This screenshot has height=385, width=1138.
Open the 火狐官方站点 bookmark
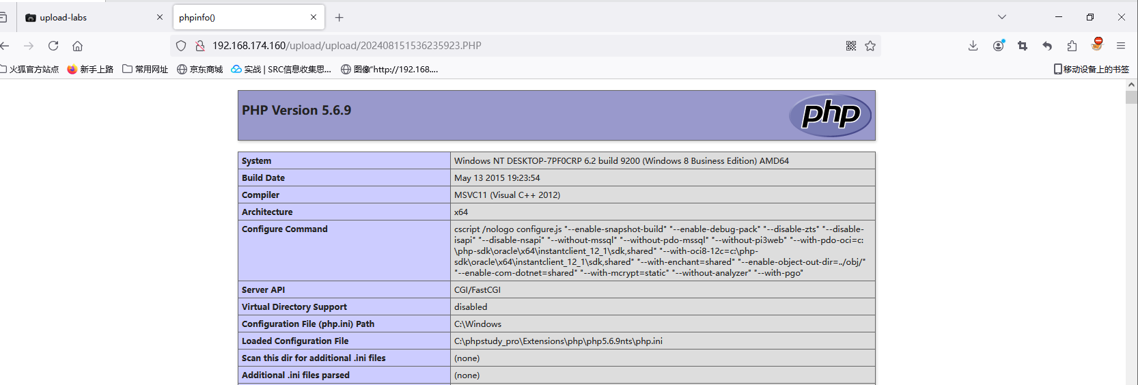[29, 69]
